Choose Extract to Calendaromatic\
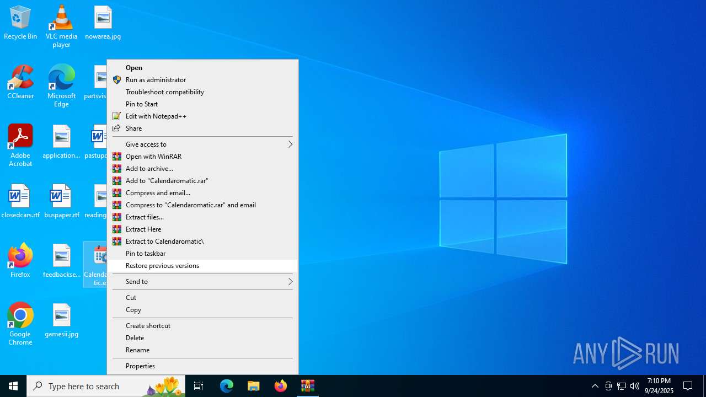Screen dimensions: 706x397 point(202,242)
